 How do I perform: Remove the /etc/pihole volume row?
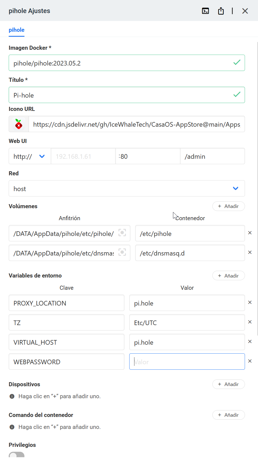click(250, 233)
